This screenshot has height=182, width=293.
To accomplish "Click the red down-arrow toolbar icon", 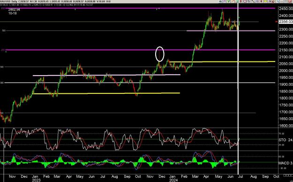I will pyautogui.click(x=261, y=1).
